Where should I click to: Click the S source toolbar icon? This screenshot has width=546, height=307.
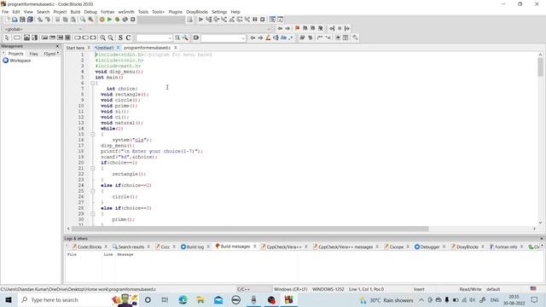click(120, 38)
